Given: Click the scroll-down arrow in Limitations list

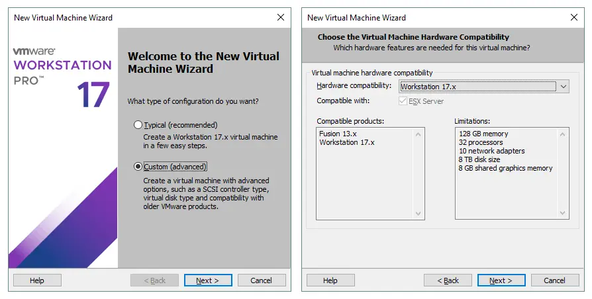Looking at the screenshot, I should [x=564, y=214].
